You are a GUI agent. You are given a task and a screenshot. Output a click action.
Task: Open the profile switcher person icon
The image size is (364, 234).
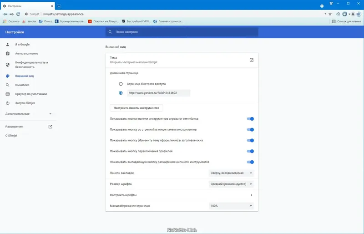353,14
